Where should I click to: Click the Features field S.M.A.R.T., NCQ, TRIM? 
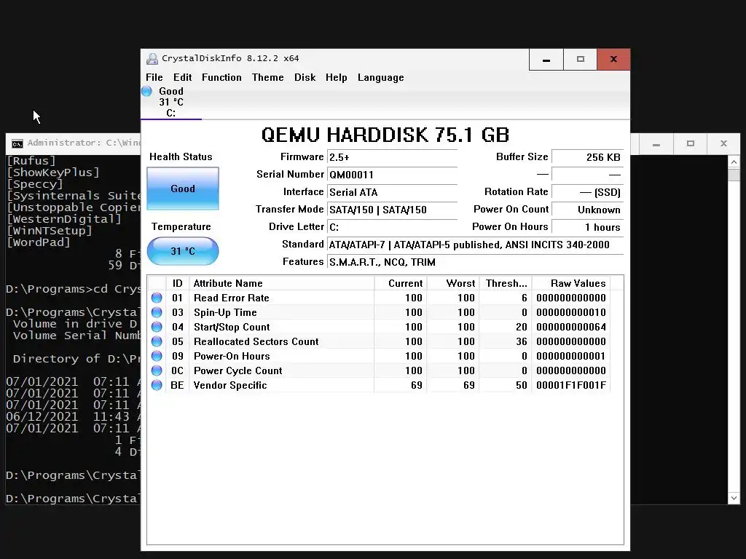475,262
